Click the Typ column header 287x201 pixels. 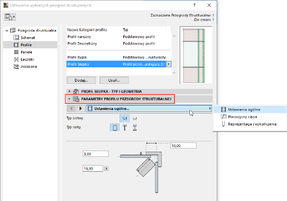click(x=126, y=30)
